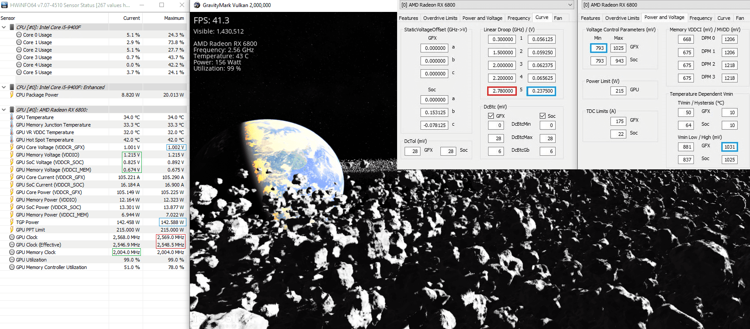Select the TGP Power maximum value 142.588 W
Screen dimensions: 750x329
point(172,222)
